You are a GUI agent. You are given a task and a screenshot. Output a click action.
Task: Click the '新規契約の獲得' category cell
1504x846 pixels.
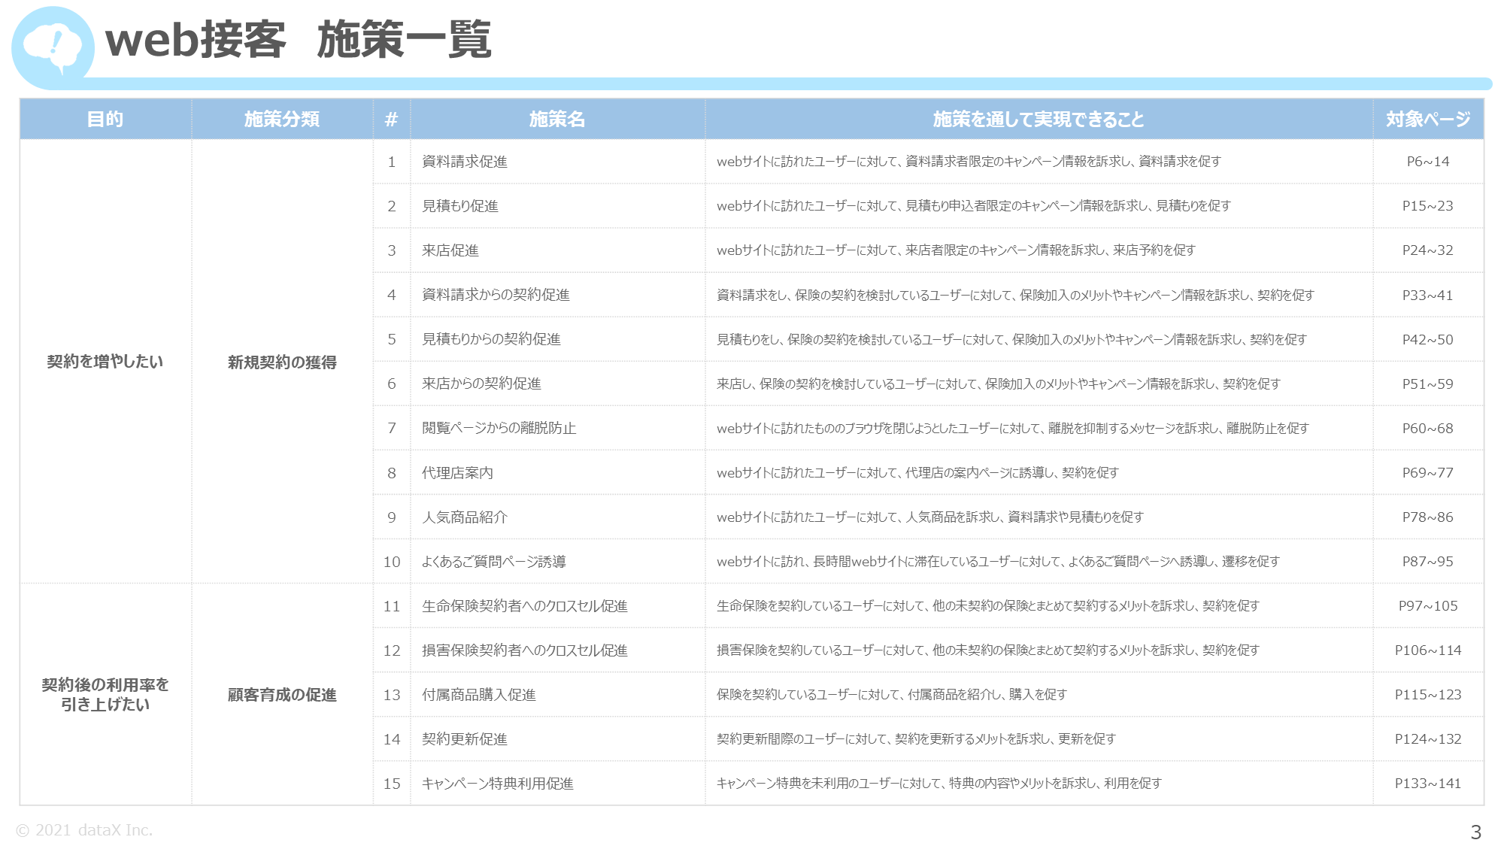click(x=282, y=362)
